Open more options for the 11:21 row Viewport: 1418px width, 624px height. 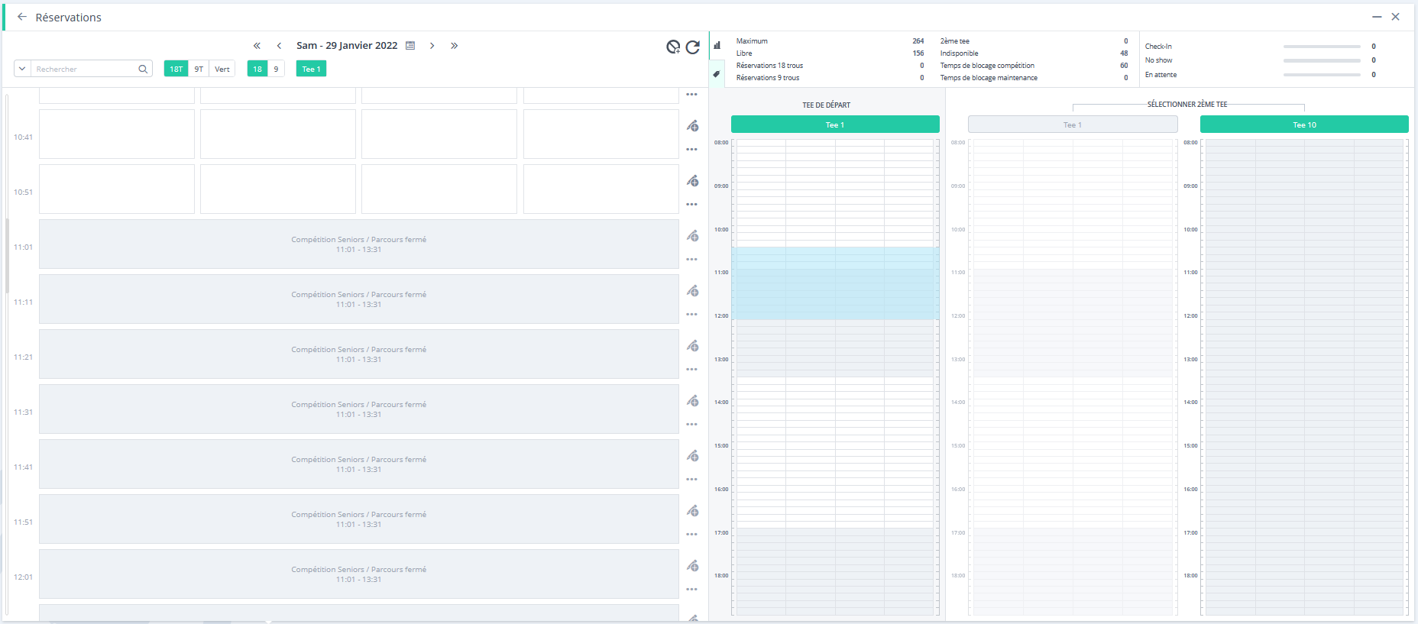tap(691, 370)
